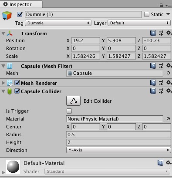
Task: Click Rotation X field
Action: pos(86,48)
